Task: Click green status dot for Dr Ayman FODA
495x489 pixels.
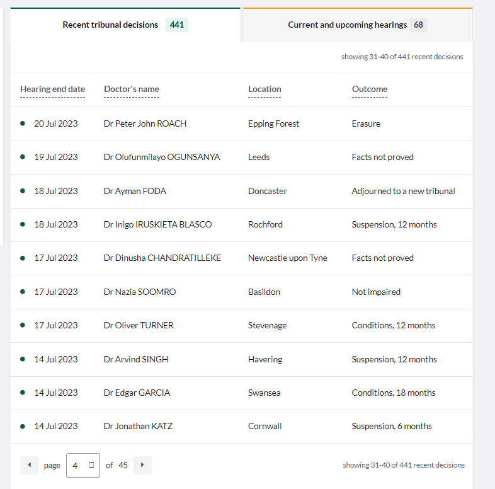Action: [23, 191]
